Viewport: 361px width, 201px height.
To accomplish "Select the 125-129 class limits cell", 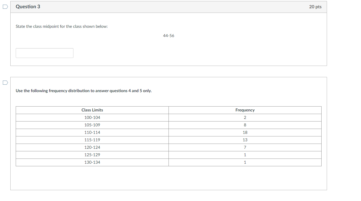I will [92, 155].
